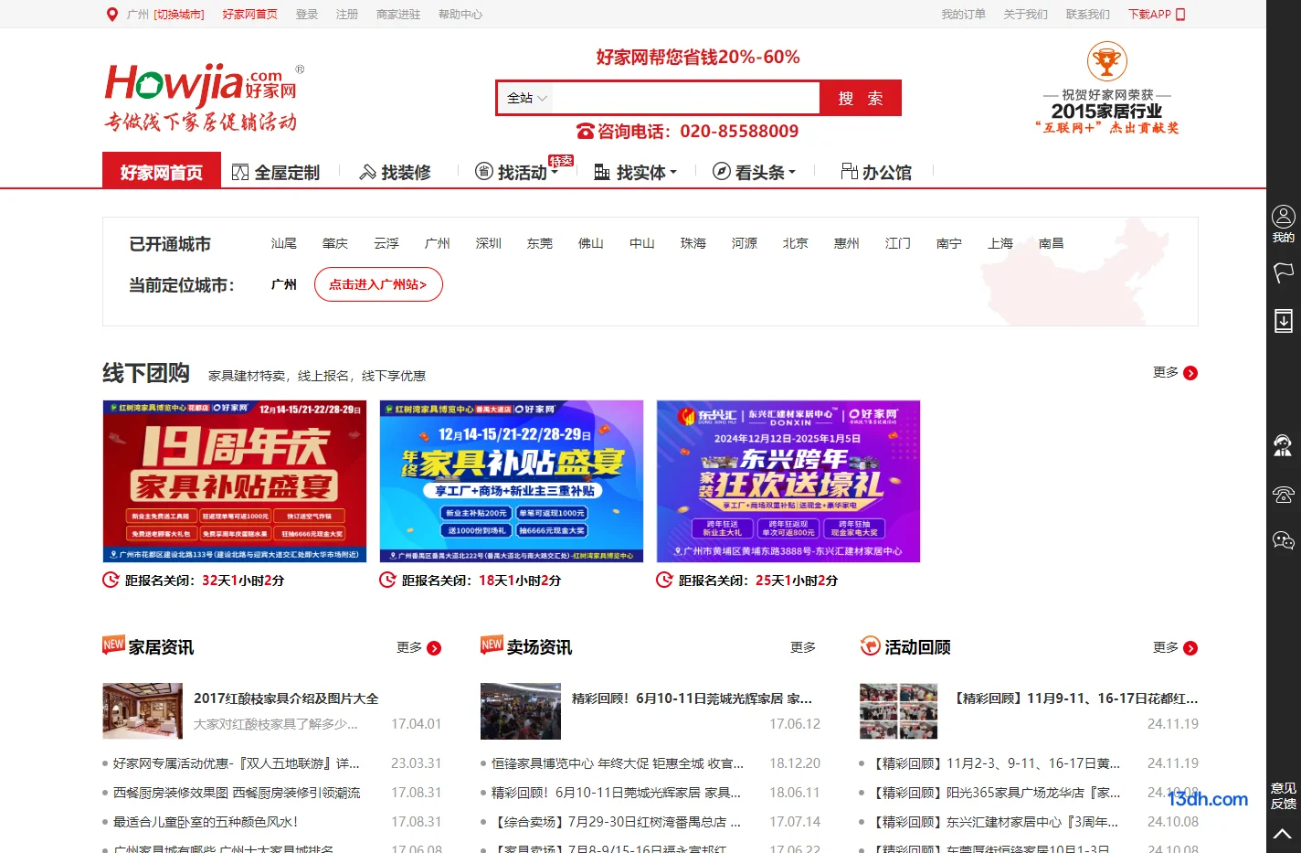This screenshot has width=1301, height=853.
Task: Click the 联系我们 top link
Action: pyautogui.click(x=1088, y=15)
